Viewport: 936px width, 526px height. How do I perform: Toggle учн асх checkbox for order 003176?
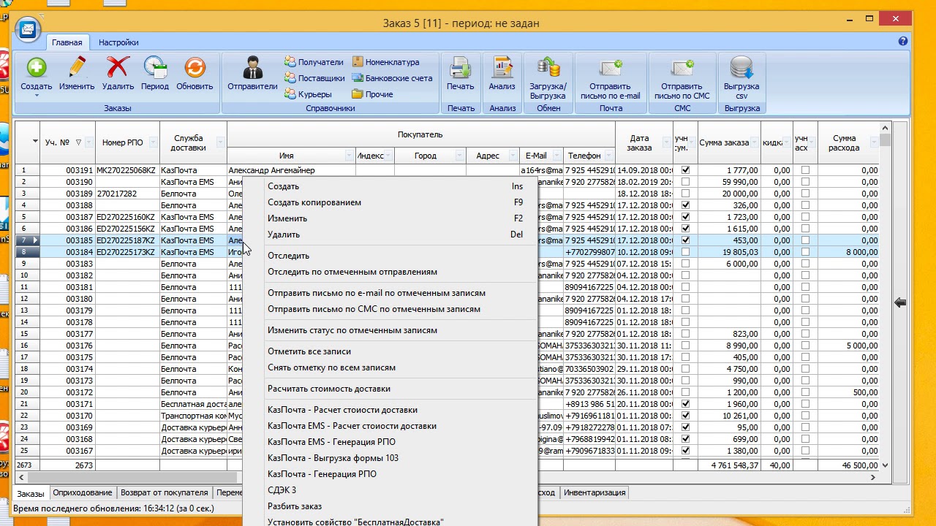coord(805,346)
